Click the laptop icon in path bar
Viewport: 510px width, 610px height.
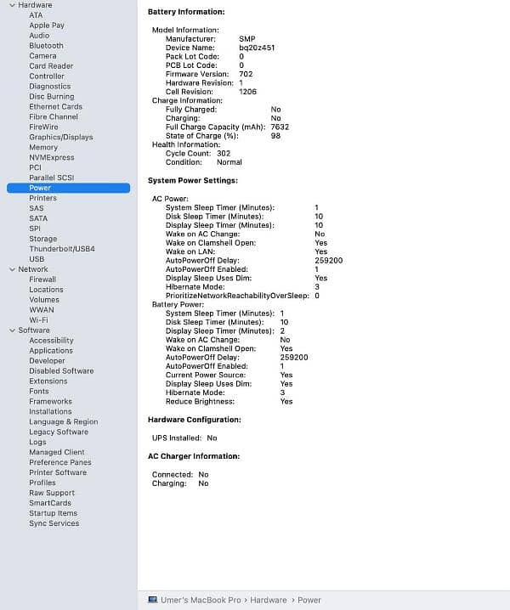coord(152,600)
